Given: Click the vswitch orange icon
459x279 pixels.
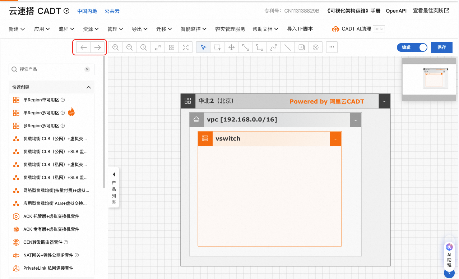Looking at the screenshot, I should pyautogui.click(x=205, y=138).
